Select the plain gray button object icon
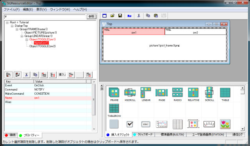 114,124
